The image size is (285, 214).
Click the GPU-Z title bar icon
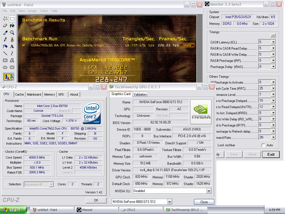point(111,87)
